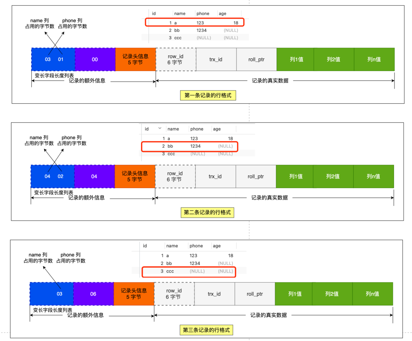Click the row_id 6 字节 box in first record
412x341 pixels.
point(176,60)
